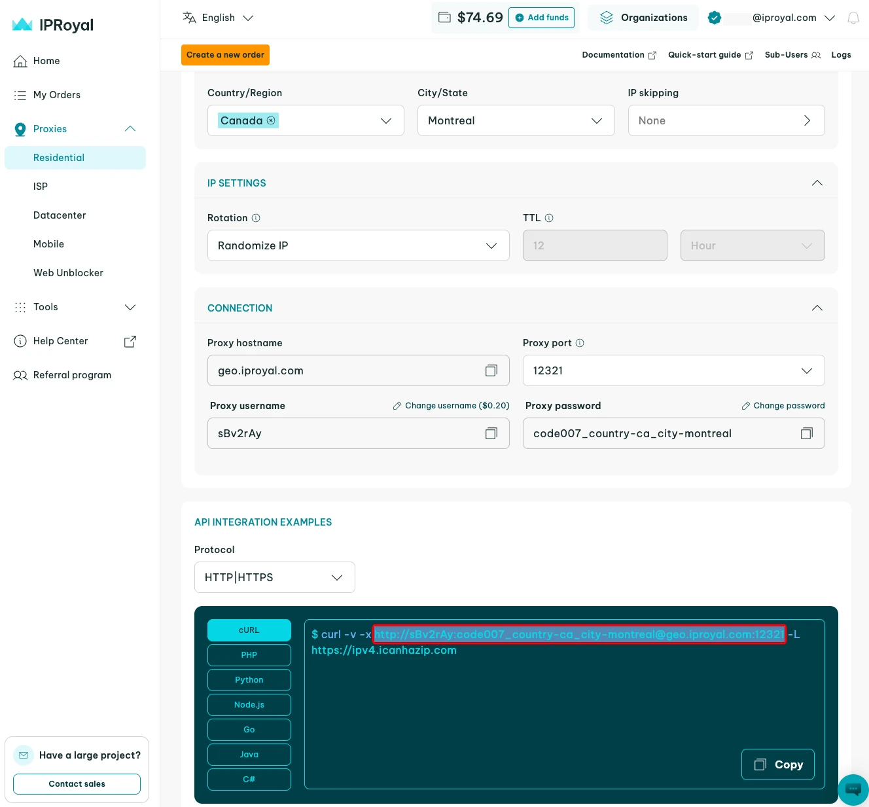
Task: Collapse the Proxies sidebar menu
Action: (x=130, y=129)
